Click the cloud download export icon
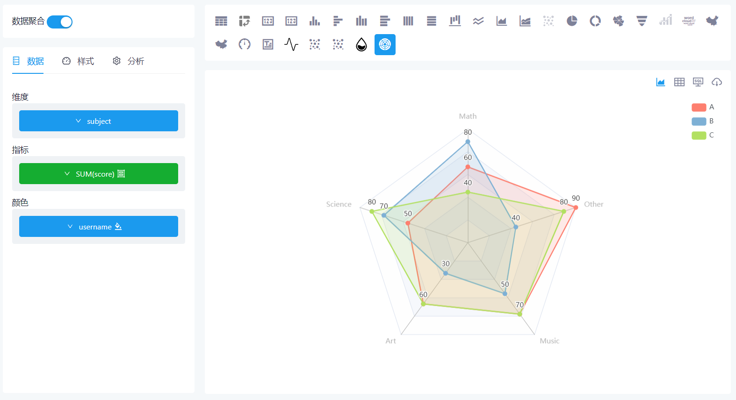 [717, 82]
